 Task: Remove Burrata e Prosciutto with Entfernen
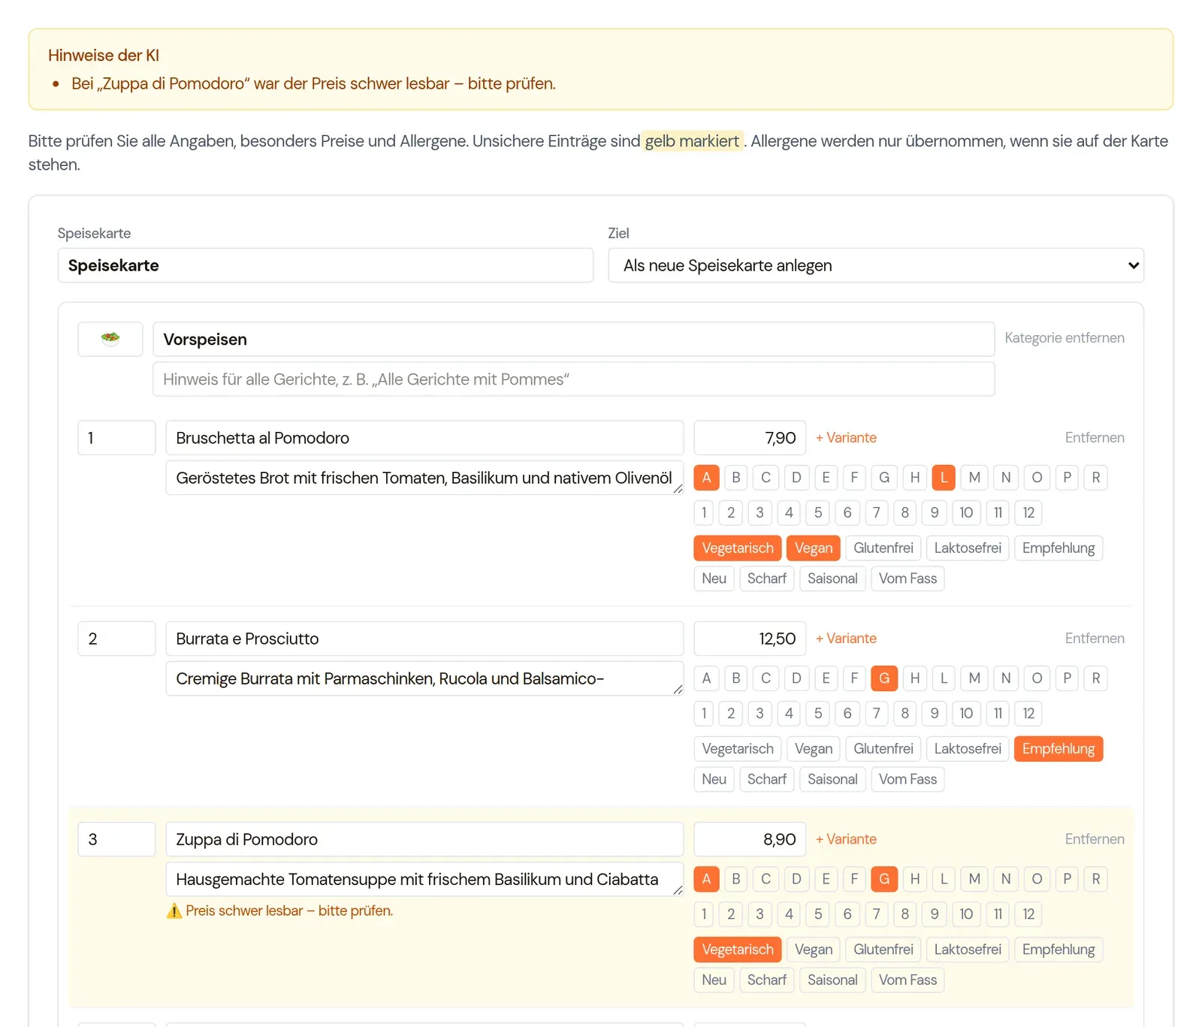(x=1095, y=638)
